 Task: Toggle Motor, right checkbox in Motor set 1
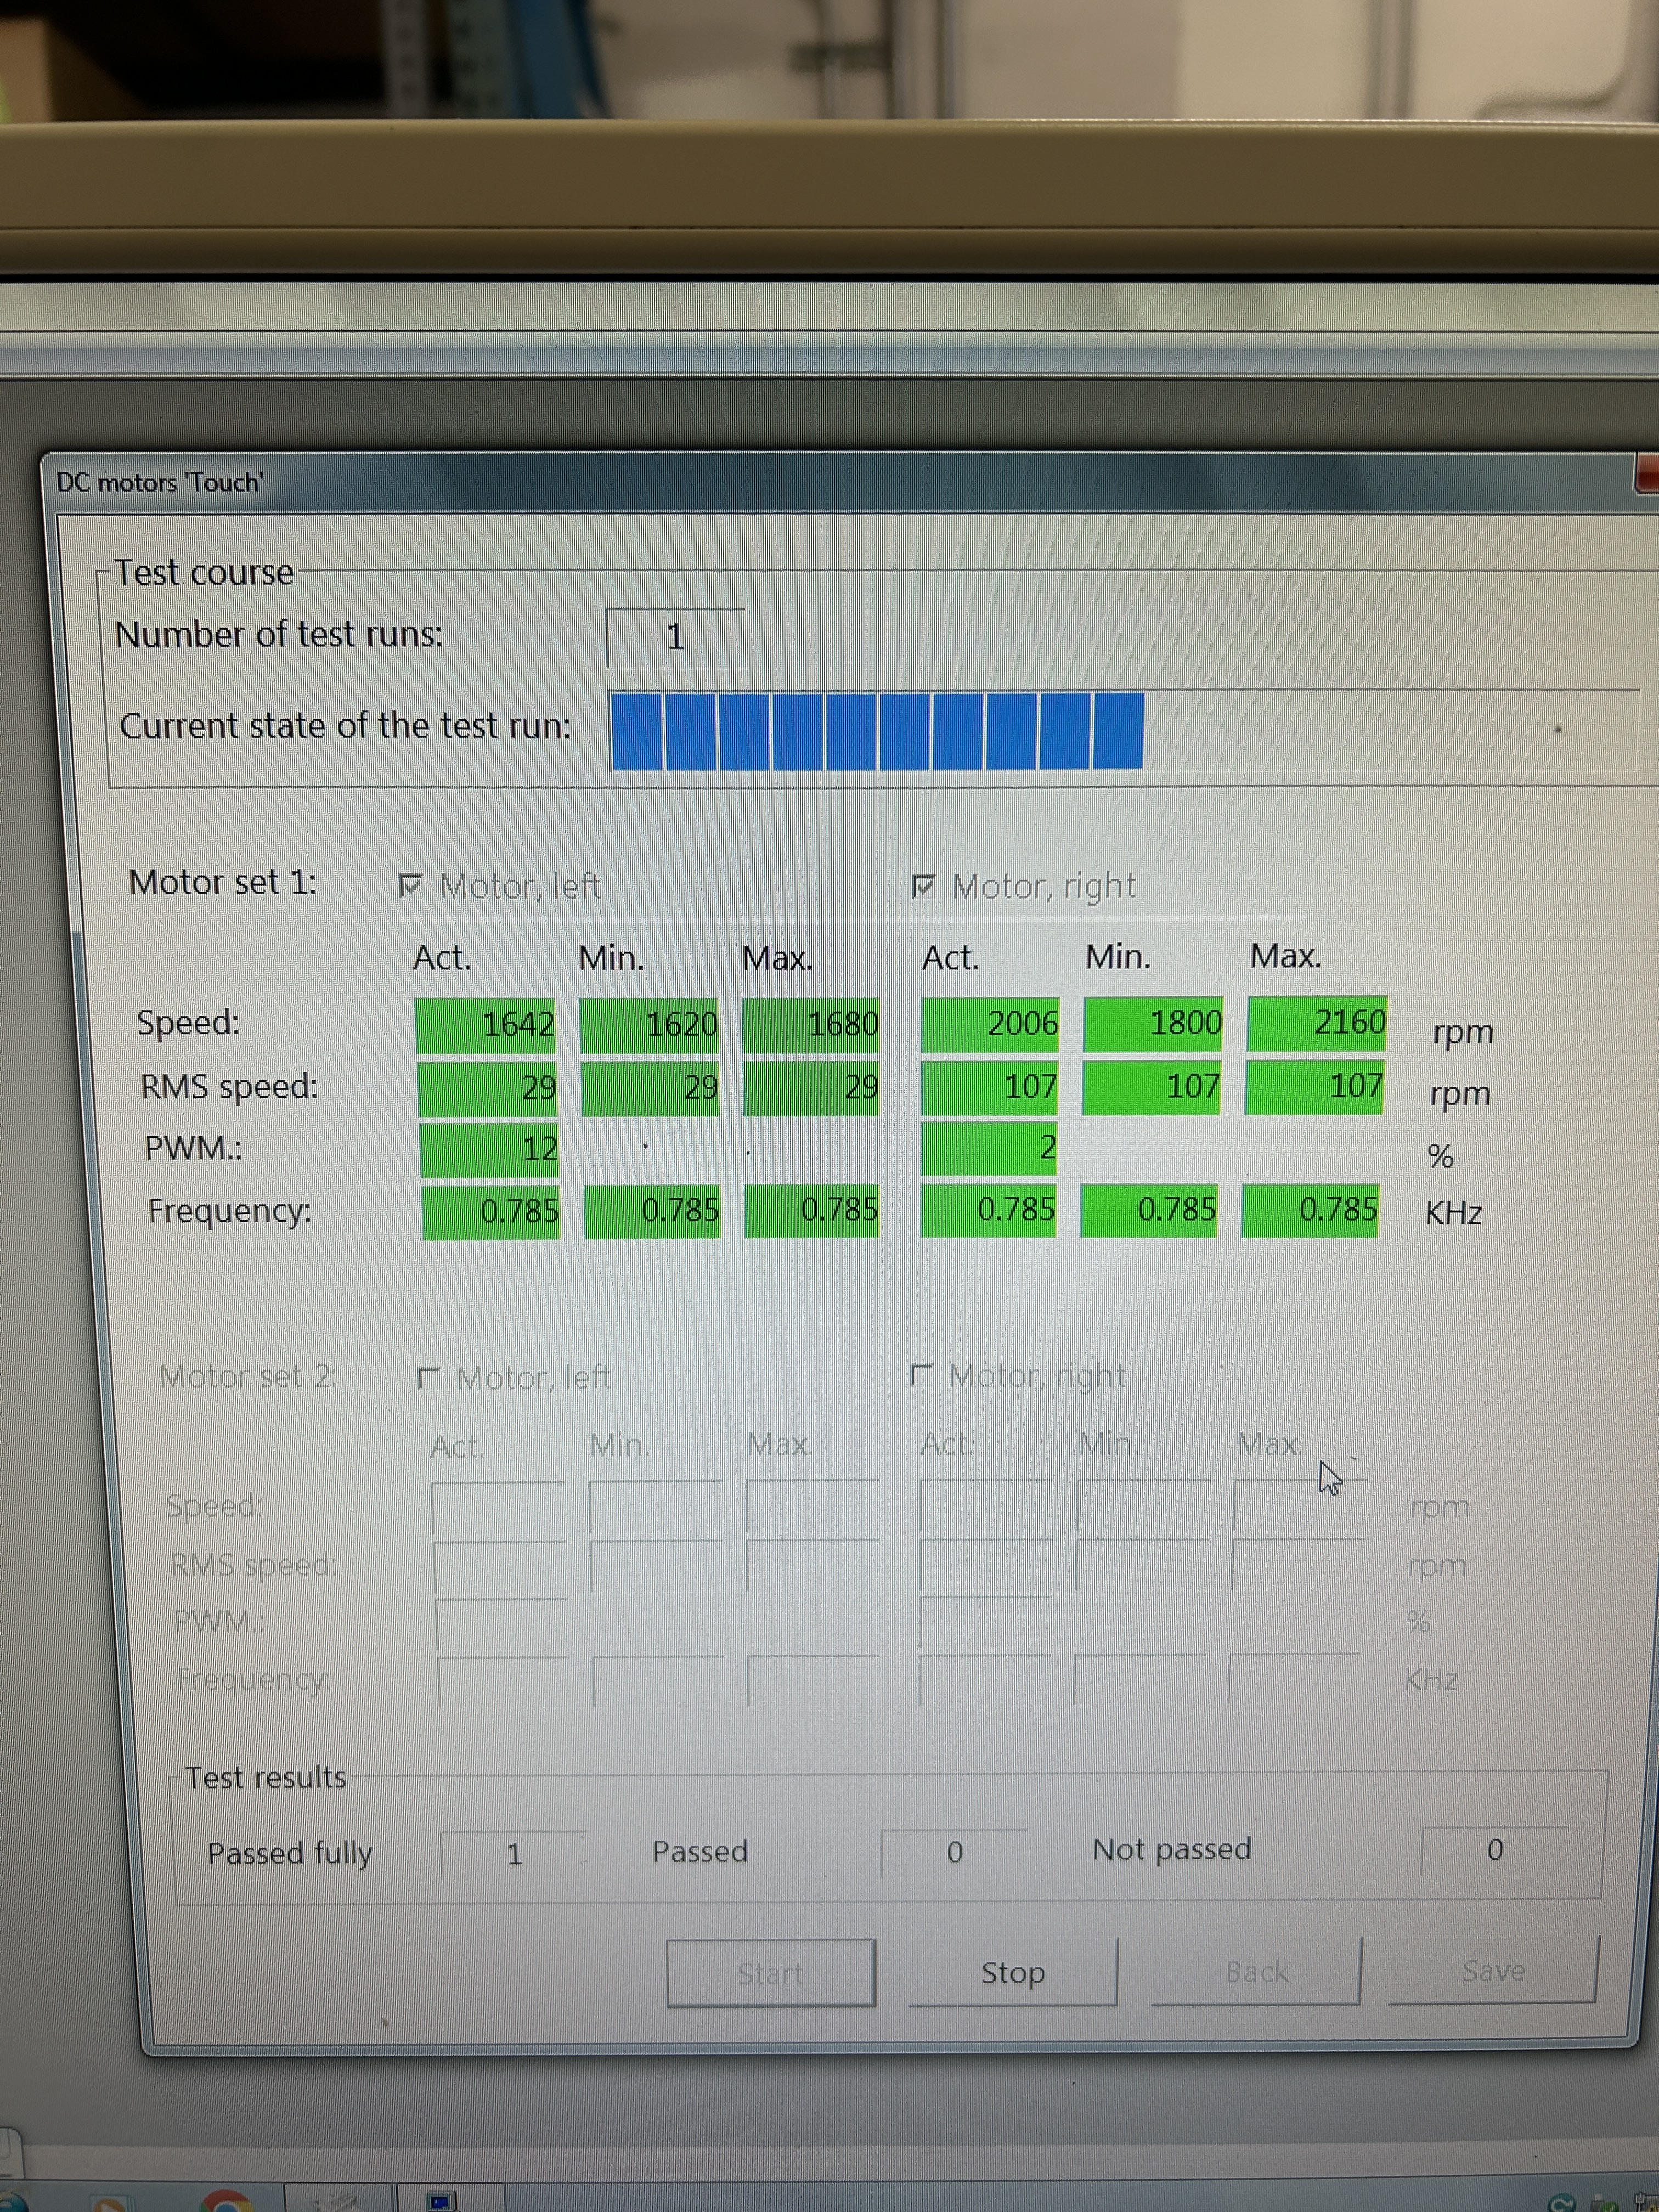coord(923,885)
